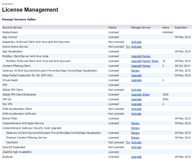
Task: Renew Comprehensive Anti-Spam Service
Action: point(135,123)
